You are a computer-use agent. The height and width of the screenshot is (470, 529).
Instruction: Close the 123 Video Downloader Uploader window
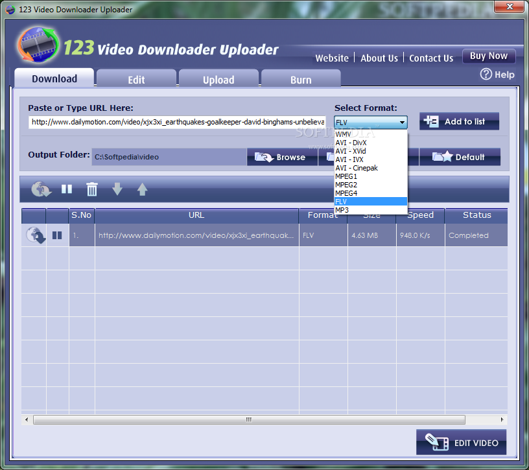510,6
